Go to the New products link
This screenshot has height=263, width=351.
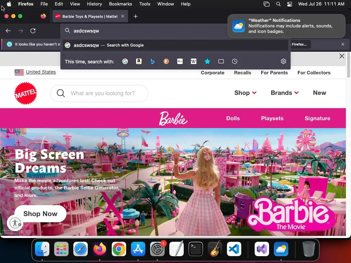tap(319, 93)
